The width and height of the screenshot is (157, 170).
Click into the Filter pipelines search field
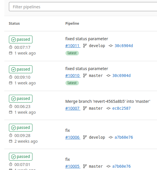click(x=83, y=7)
